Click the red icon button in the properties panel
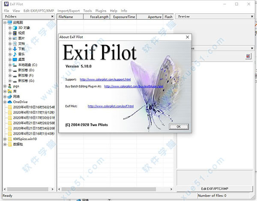The image size is (257, 201). 248,56
